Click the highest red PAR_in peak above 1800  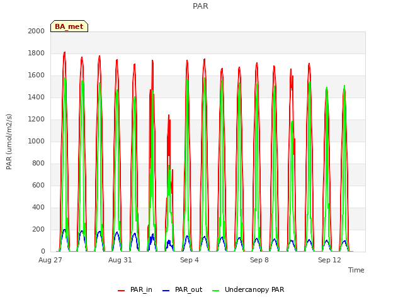pos(64,52)
